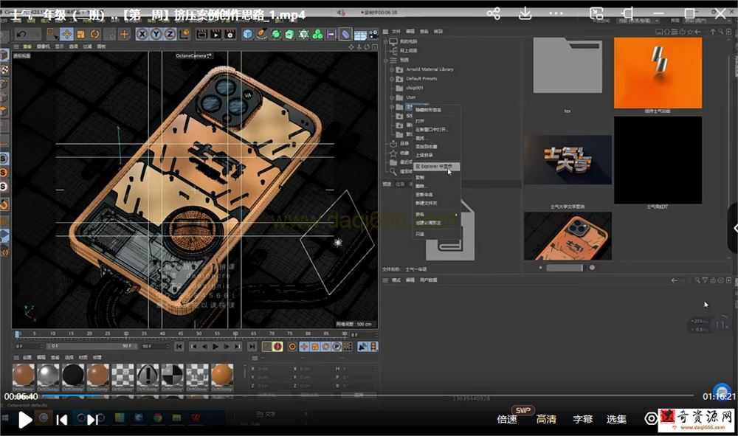Toggle the Z axis lock
This screenshot has width=738, height=436.
[x=170, y=34]
